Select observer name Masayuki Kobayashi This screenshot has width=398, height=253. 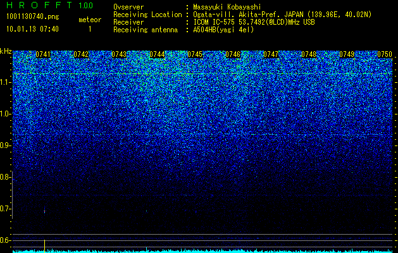[x=227, y=7]
